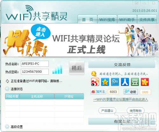Open the forum link WiFi共享精灵论坛震撼开启
This screenshot has height=132, width=159.
121,99
